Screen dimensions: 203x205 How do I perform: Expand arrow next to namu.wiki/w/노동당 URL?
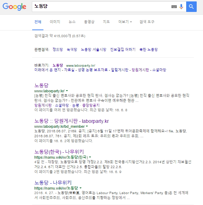point(80,188)
